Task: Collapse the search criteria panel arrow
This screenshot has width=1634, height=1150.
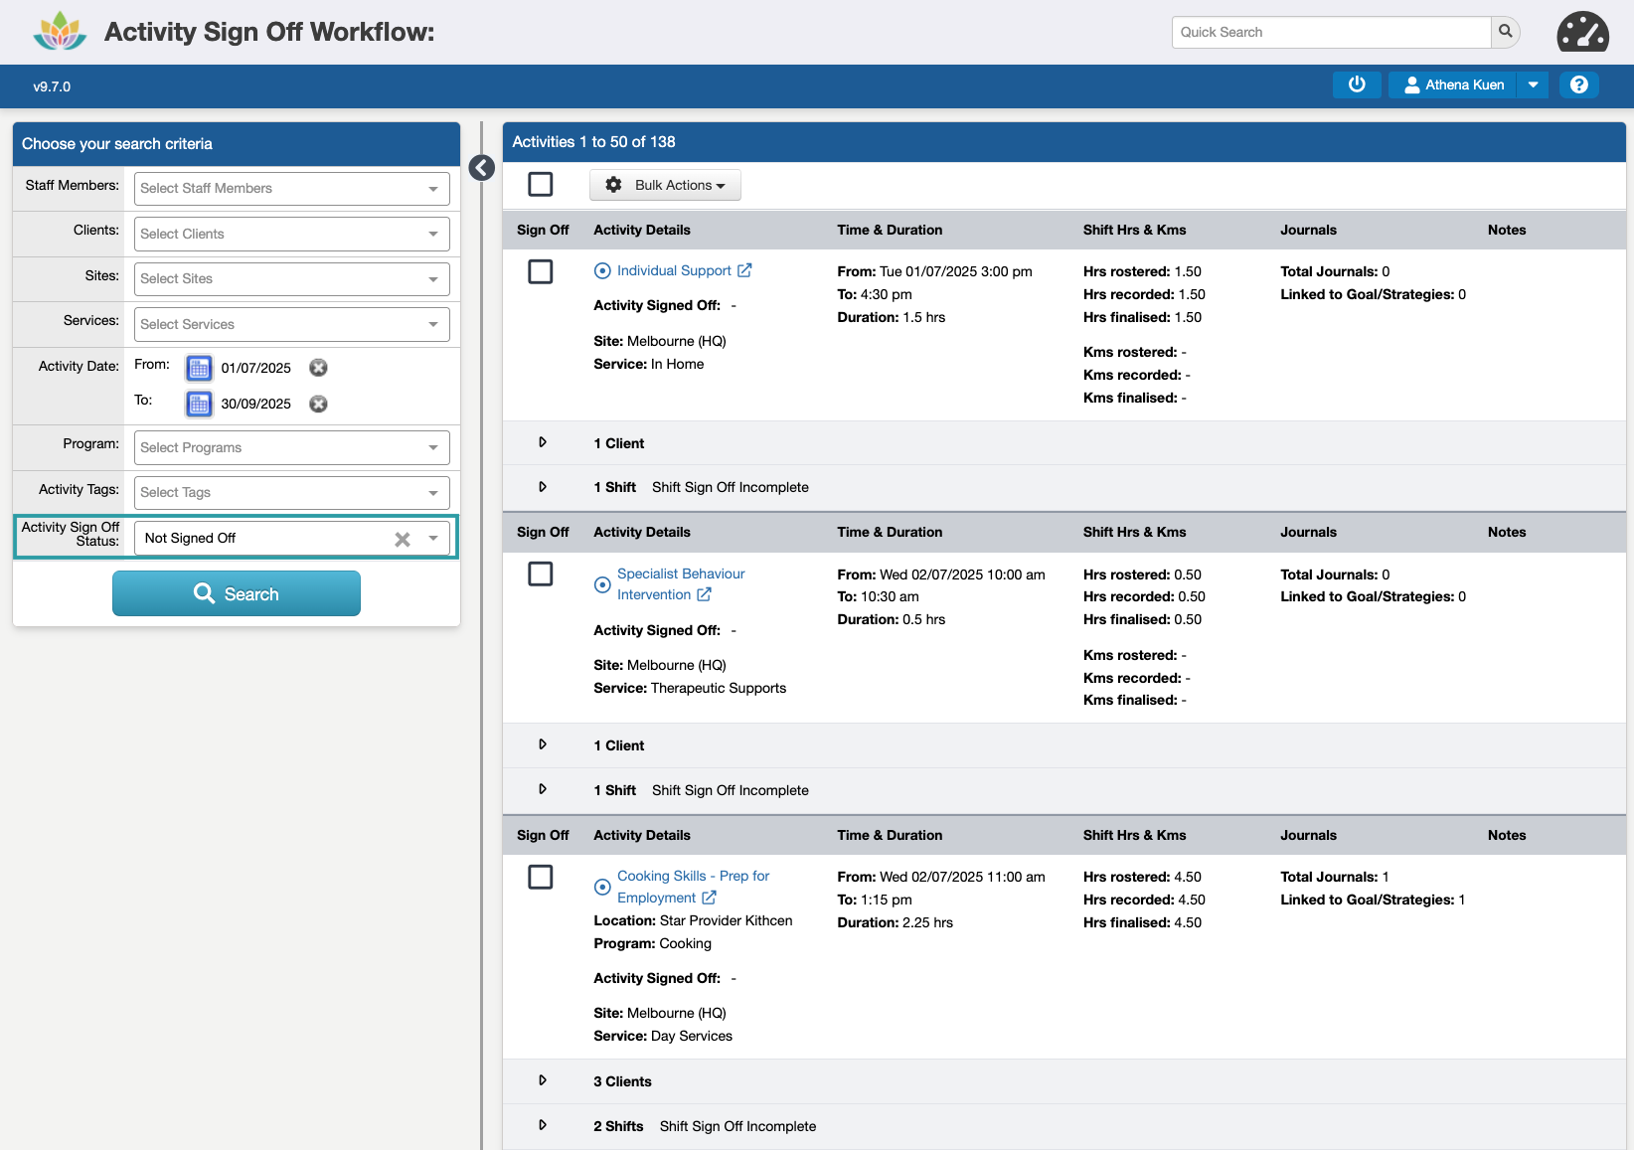Action: tap(482, 168)
